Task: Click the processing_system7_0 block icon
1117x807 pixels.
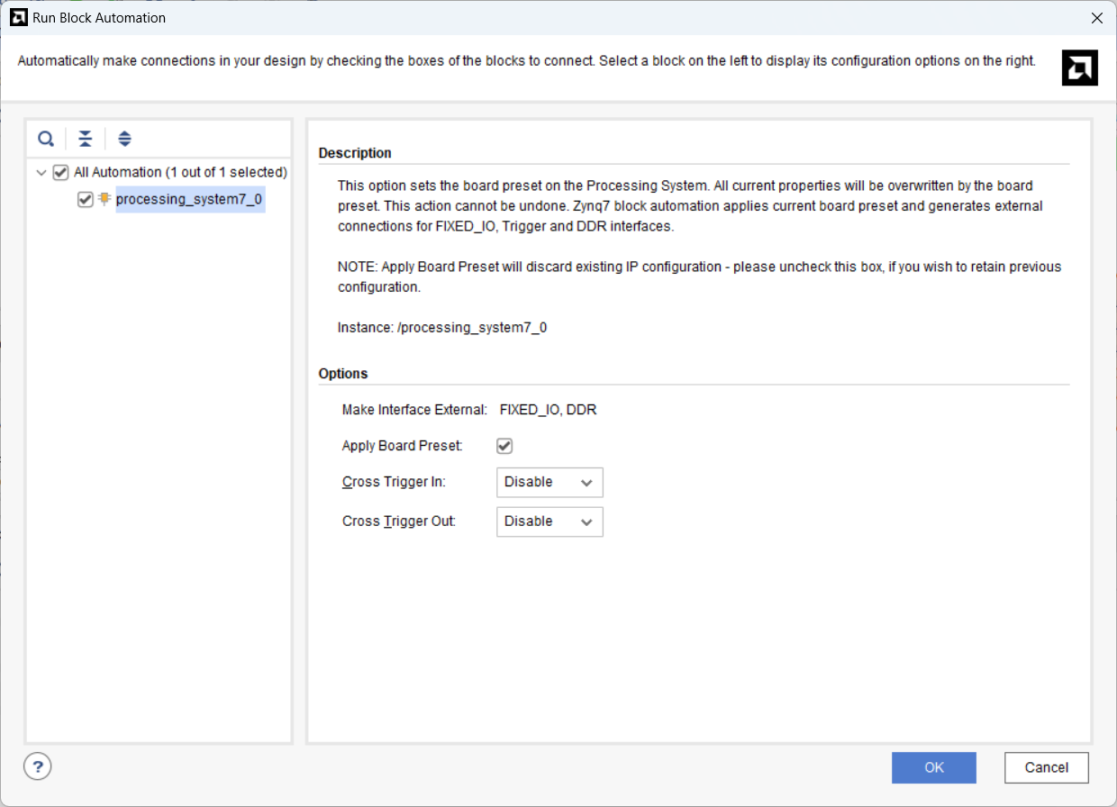Action: (104, 199)
